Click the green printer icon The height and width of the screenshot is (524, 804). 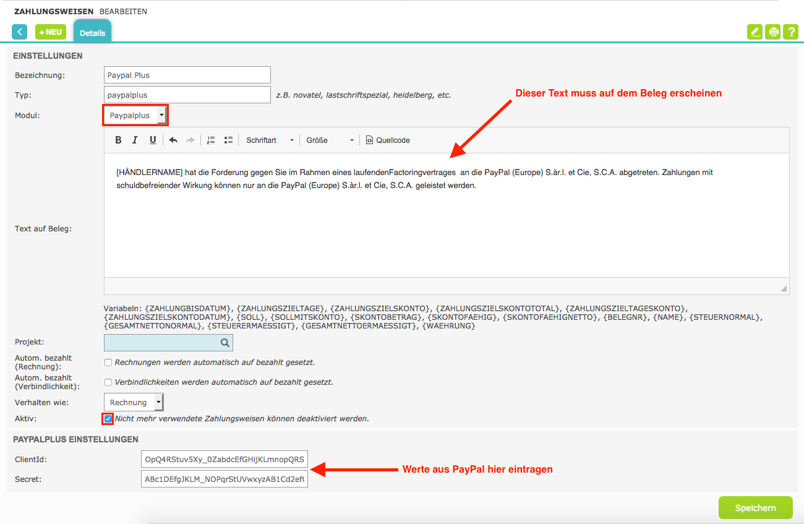coord(772,32)
